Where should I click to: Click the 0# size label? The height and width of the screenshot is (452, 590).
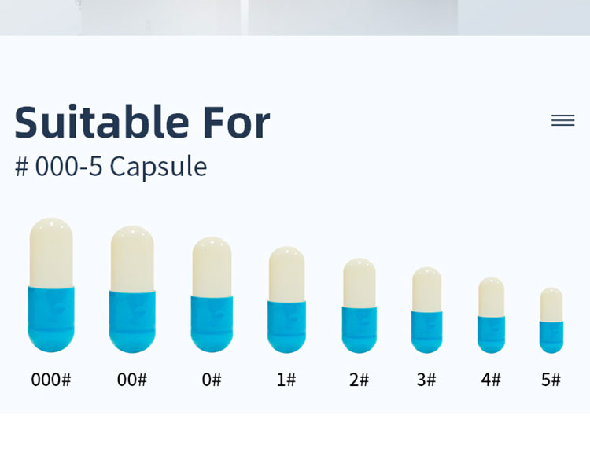click(212, 380)
